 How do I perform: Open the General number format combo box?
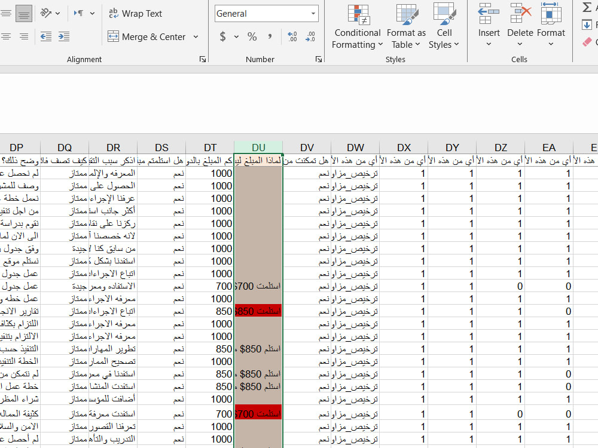tap(266, 14)
